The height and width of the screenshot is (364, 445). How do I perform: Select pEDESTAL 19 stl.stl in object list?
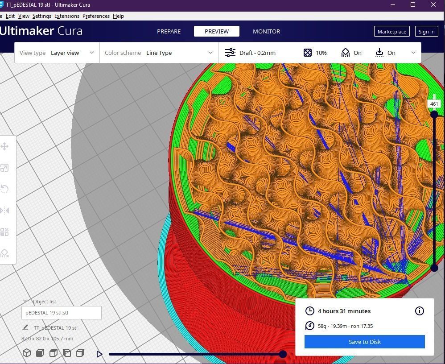coord(61,313)
